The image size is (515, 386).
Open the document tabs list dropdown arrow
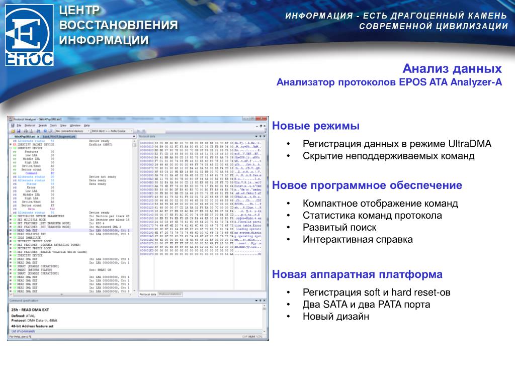point(134,136)
